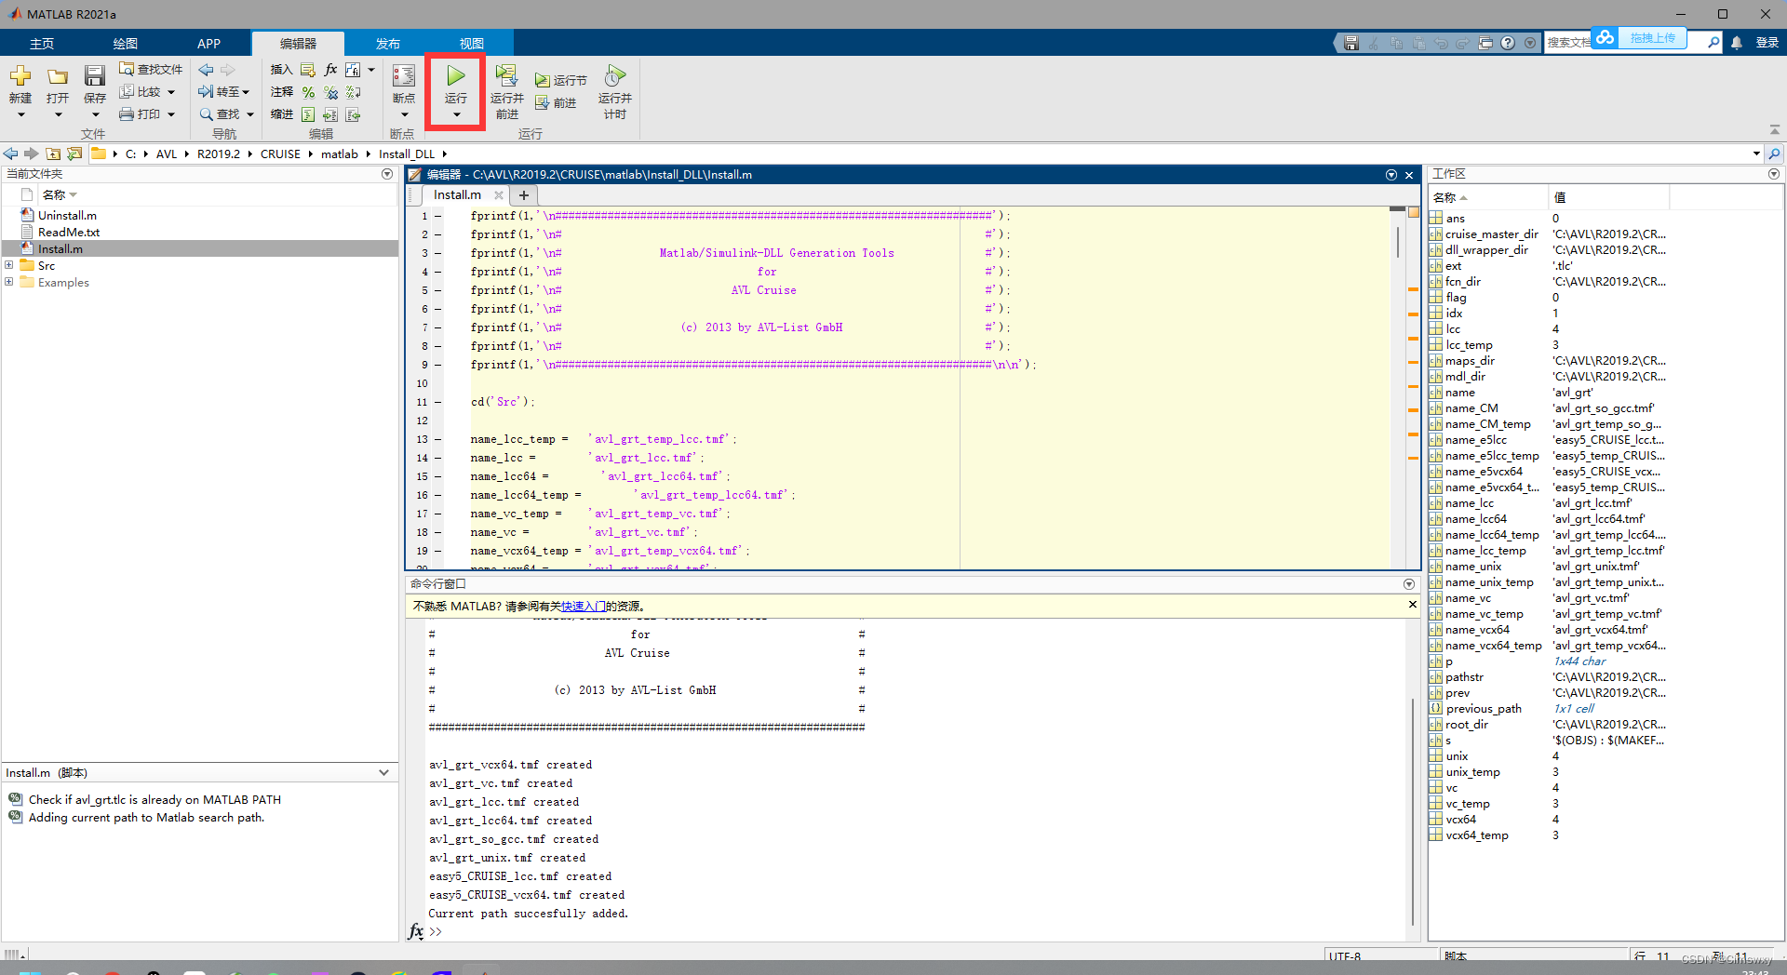Viewport: 1787px width, 975px height.
Task: Switch to the 主页 tab
Action: coord(42,44)
